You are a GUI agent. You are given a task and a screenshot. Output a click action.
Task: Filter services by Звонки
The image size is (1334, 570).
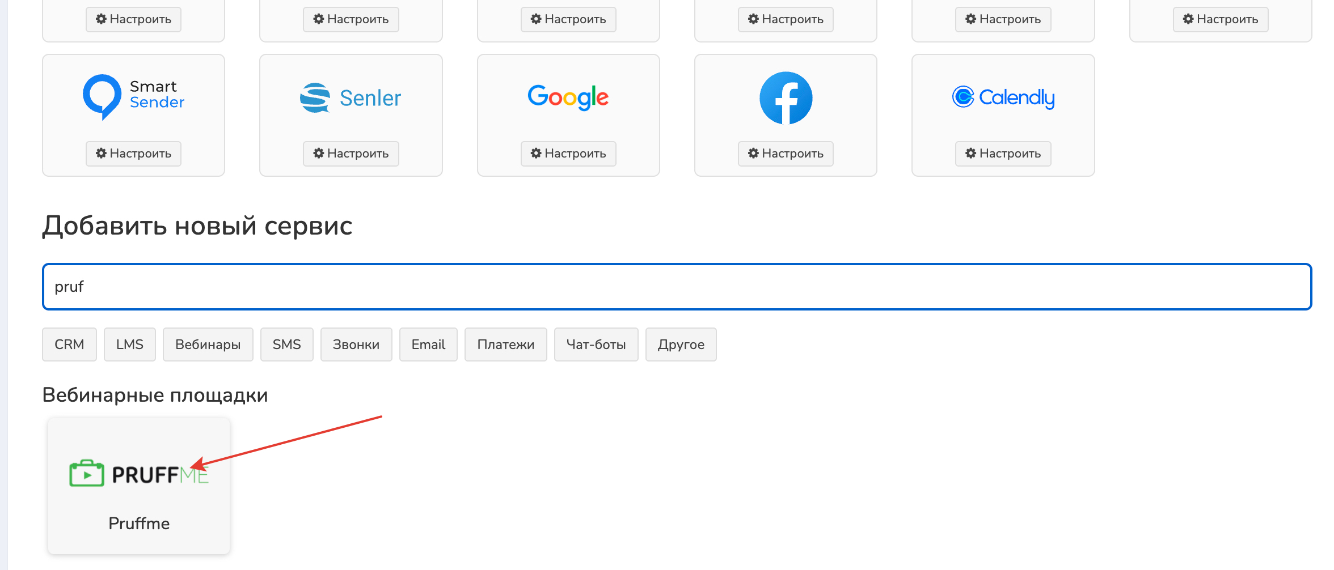tap(356, 344)
